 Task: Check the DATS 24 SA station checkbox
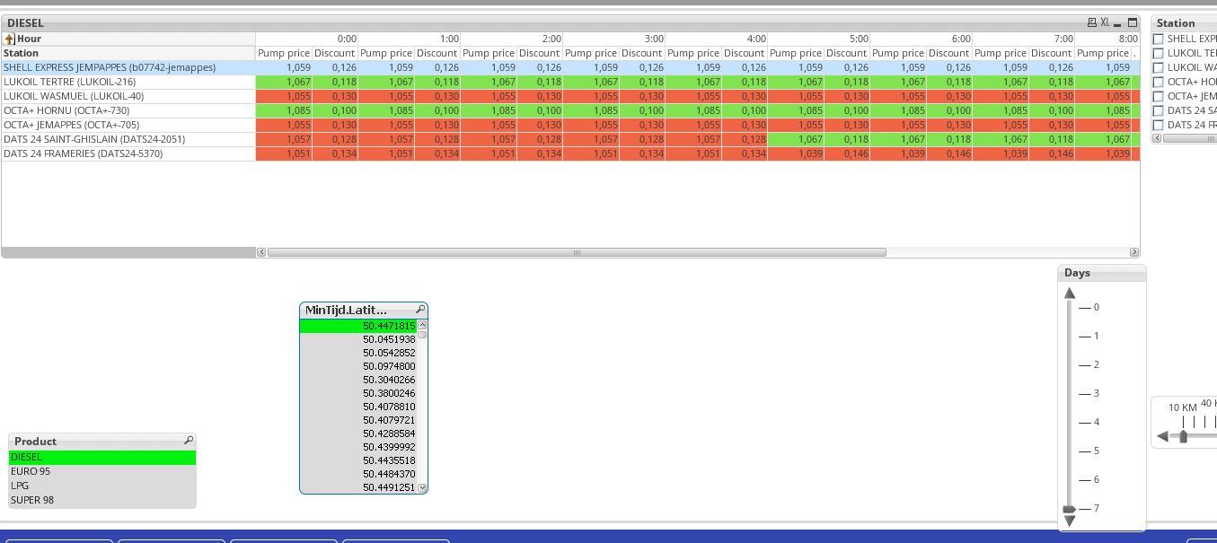[x=1159, y=110]
